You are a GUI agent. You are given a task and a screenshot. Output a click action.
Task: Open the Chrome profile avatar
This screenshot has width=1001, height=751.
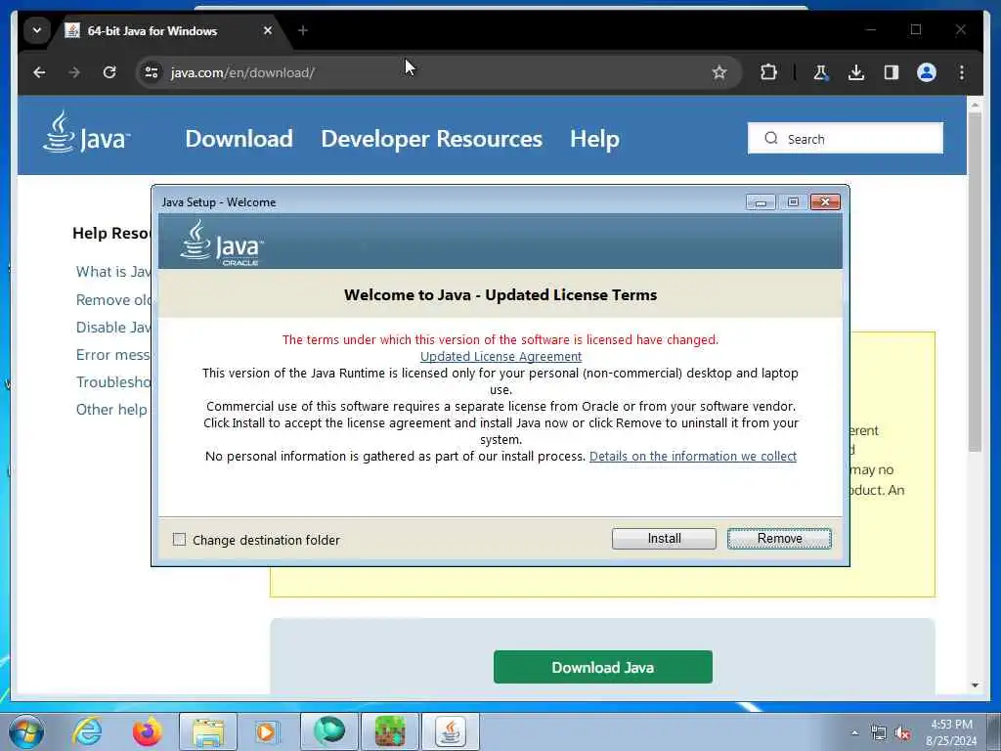click(927, 72)
